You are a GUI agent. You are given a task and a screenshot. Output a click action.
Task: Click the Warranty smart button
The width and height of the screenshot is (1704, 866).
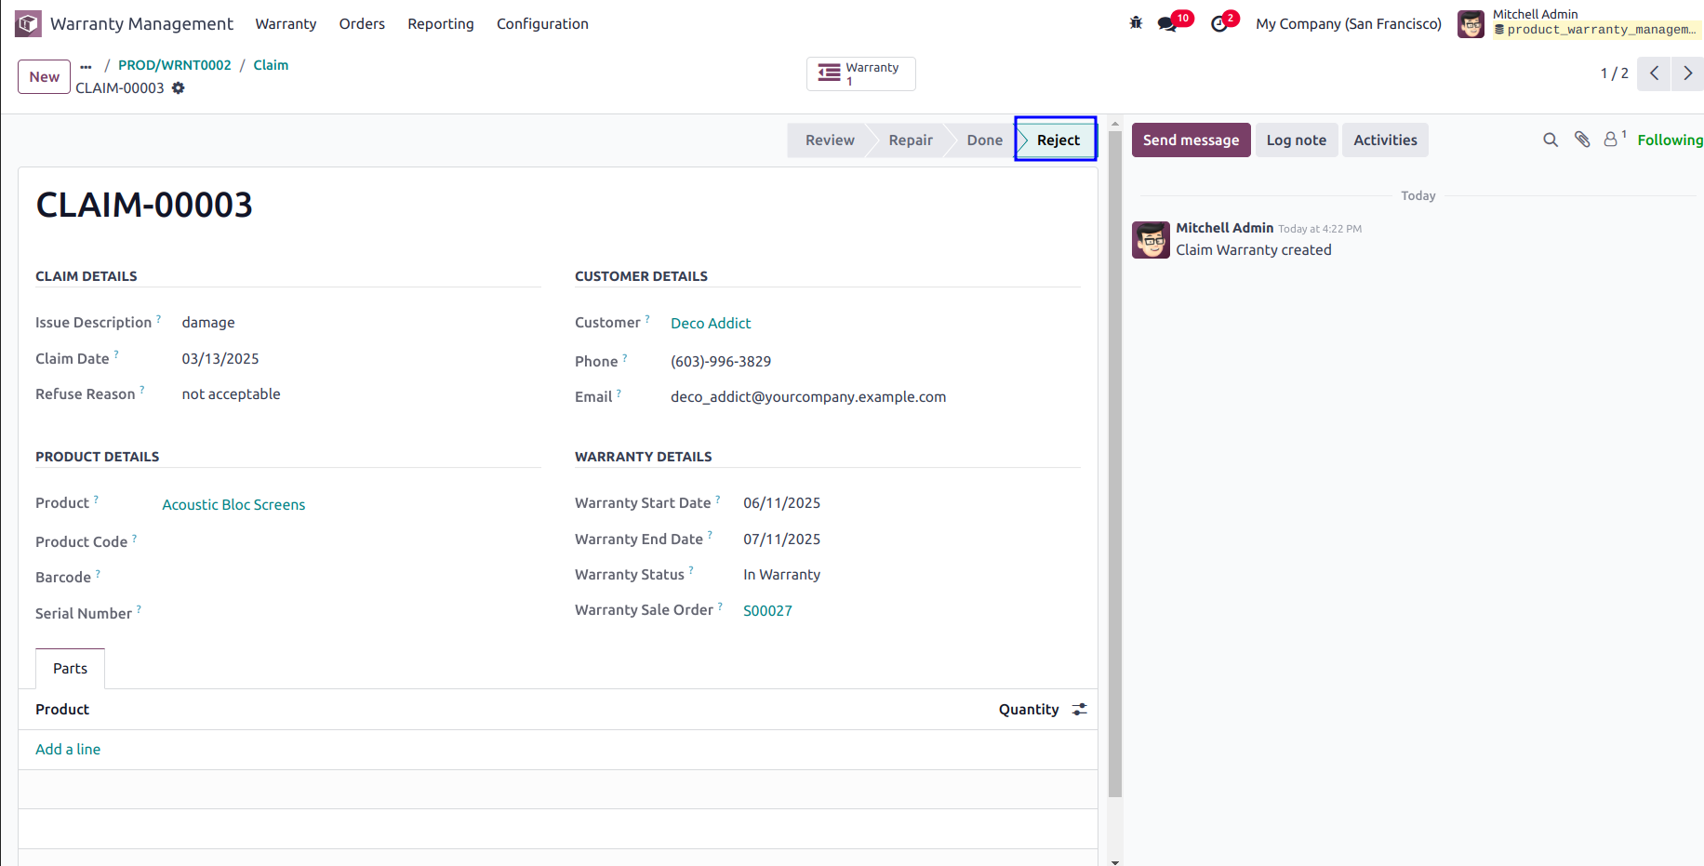860,73
